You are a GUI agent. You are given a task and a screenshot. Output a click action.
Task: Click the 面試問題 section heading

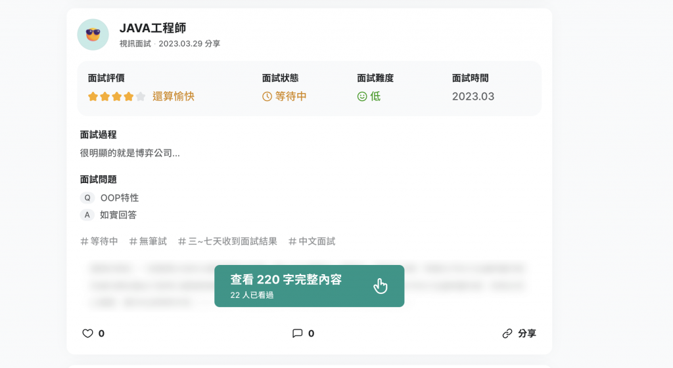pyautogui.click(x=99, y=180)
